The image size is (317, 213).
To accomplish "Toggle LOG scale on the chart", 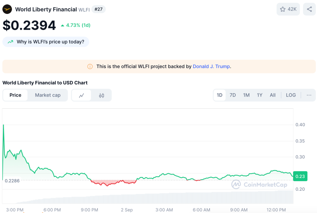I will (x=291, y=95).
